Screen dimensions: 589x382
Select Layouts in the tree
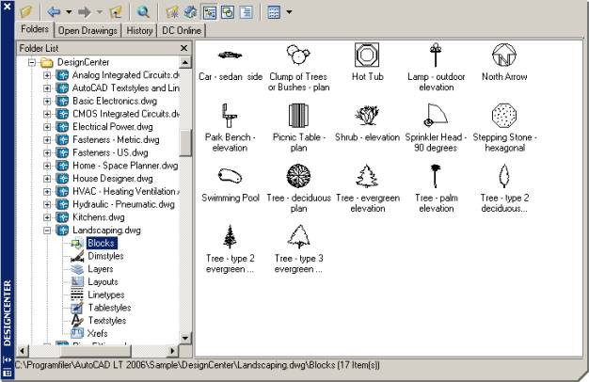click(x=103, y=281)
